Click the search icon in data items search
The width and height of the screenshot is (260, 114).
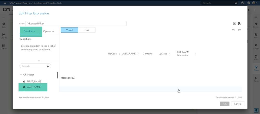[x=48, y=66]
